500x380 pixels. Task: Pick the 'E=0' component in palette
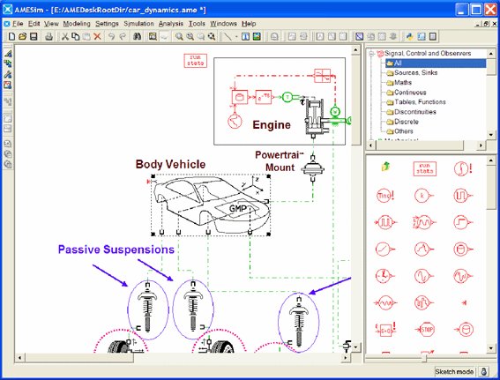click(x=385, y=330)
